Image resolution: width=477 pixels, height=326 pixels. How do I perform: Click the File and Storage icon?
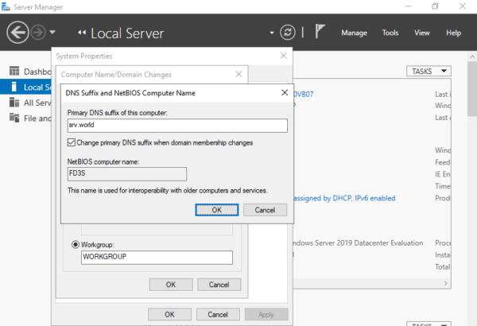tap(14, 118)
